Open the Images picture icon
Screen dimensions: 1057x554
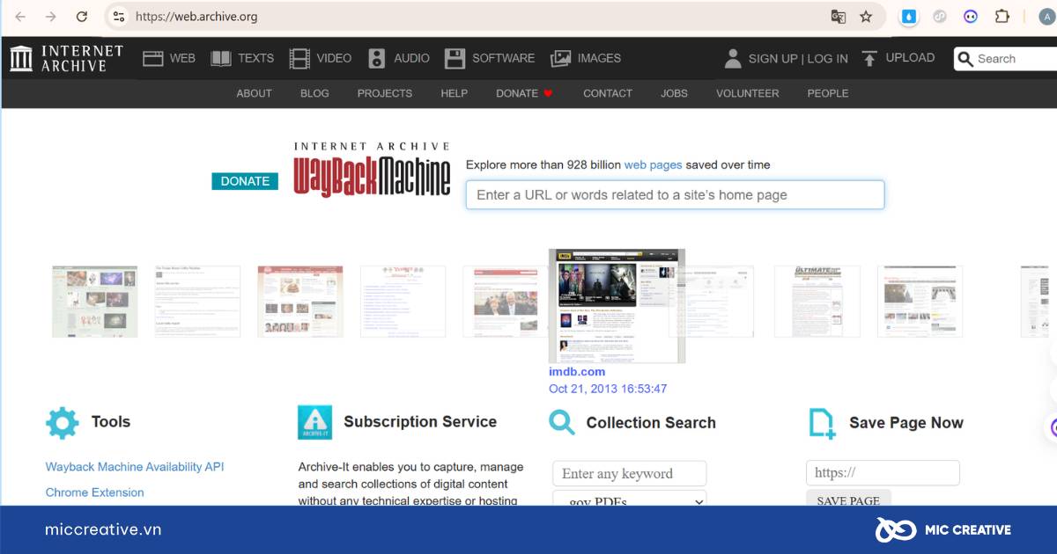(x=561, y=58)
